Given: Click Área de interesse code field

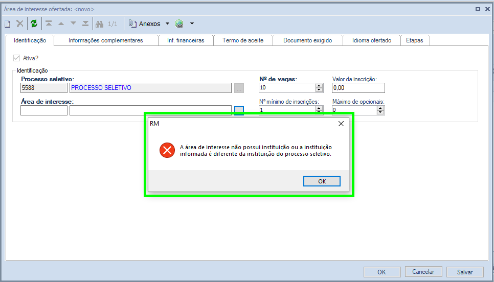Looking at the screenshot, I should [44, 110].
